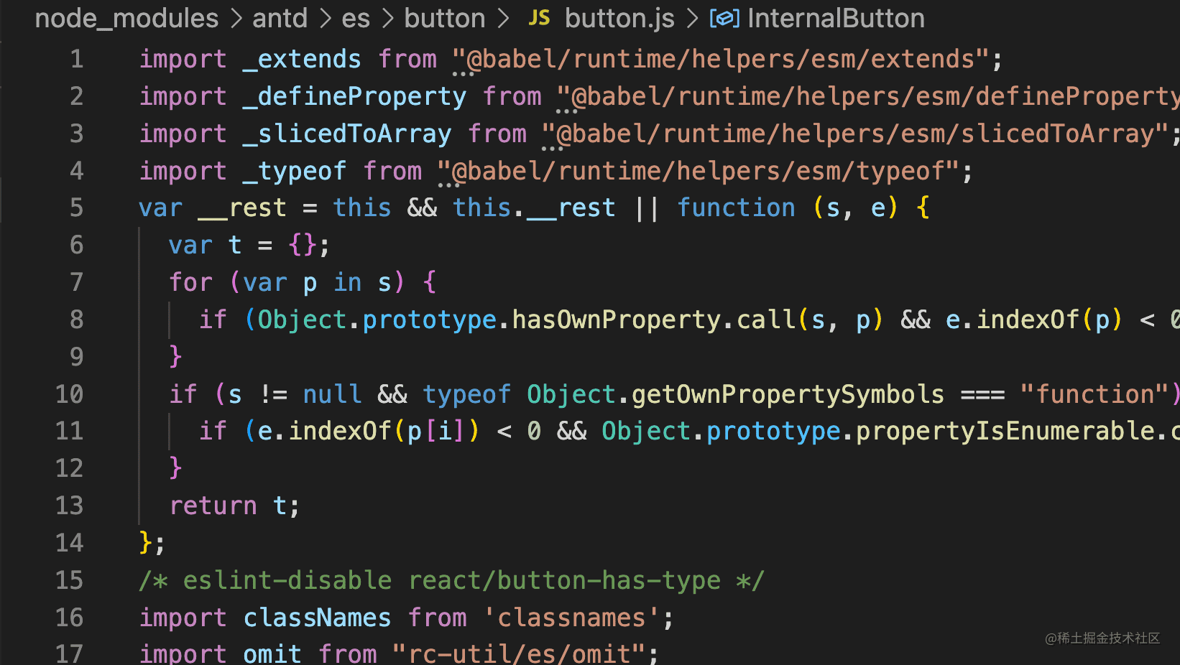This screenshot has width=1180, height=665.
Task: Click 'for' keyword on line 7
Action: pos(190,282)
